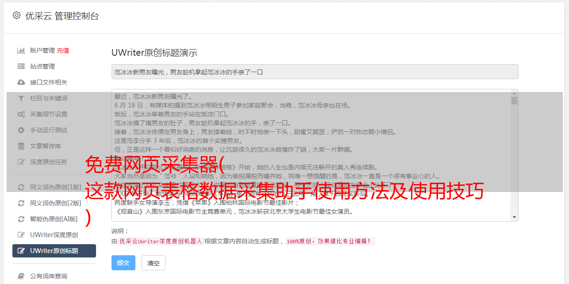The image size is (569, 284).
Task: Click edit icon beside UWriter深度原创
Action: (x=21, y=235)
